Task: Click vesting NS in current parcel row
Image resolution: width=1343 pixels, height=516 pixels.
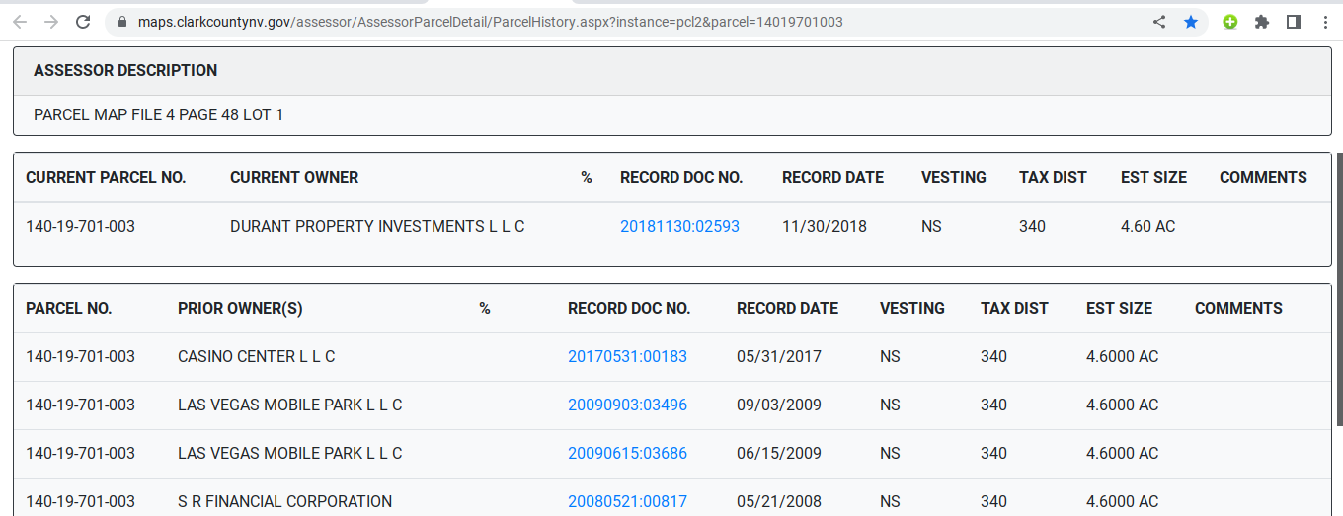Action: (x=931, y=227)
